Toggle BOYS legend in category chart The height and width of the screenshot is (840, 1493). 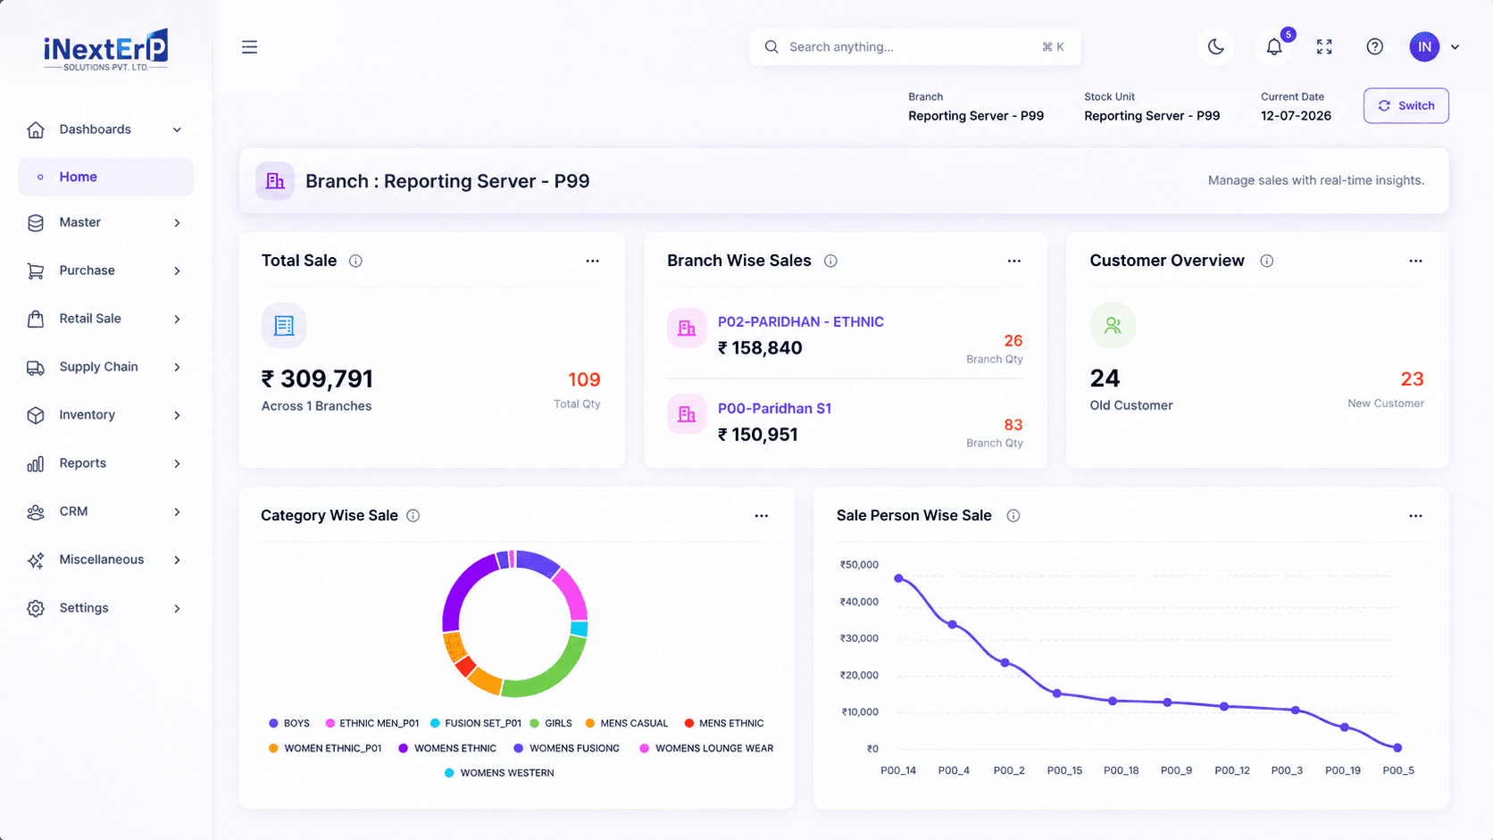(289, 723)
